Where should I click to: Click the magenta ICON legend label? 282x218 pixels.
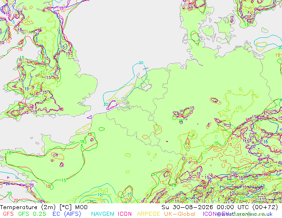[125, 214]
